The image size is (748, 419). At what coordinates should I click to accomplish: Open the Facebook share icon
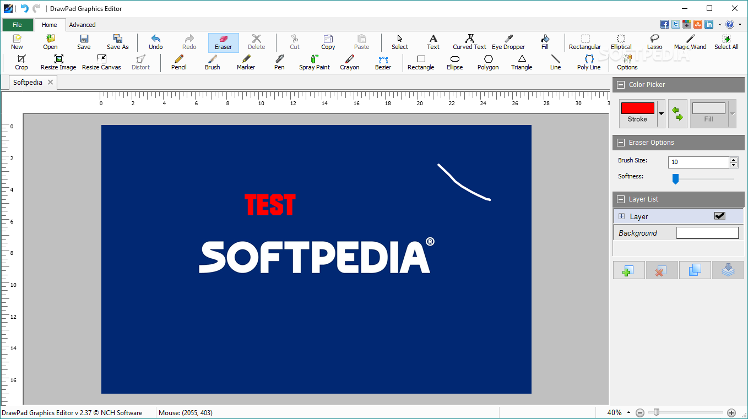(665, 24)
